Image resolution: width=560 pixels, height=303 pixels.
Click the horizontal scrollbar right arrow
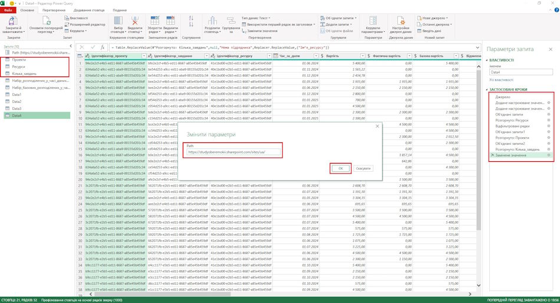coord(470,294)
